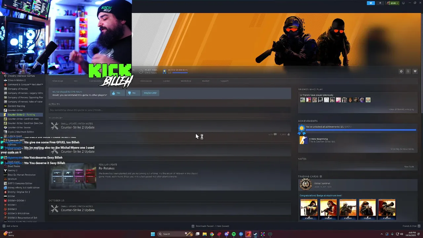Image resolution: width=423 pixels, height=238 pixels.
Task: Open File Explorer from the taskbar
Action: point(205,234)
